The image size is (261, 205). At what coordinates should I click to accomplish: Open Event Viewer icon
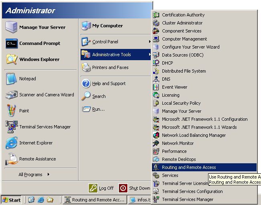click(156, 87)
